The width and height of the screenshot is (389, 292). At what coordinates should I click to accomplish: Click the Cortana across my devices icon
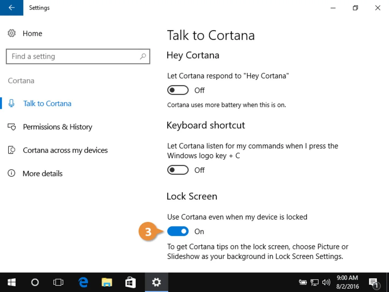(12, 150)
